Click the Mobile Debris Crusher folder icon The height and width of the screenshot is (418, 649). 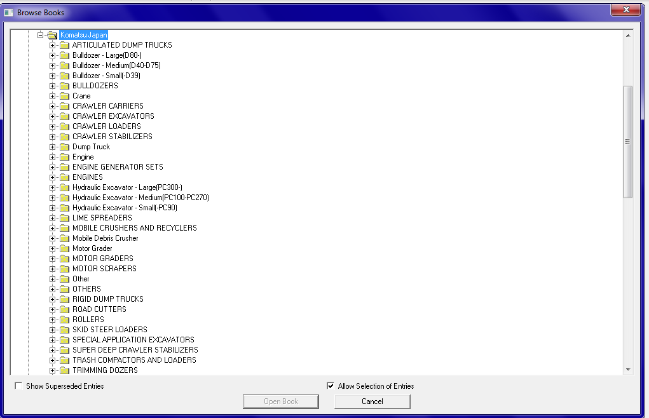tap(64, 239)
